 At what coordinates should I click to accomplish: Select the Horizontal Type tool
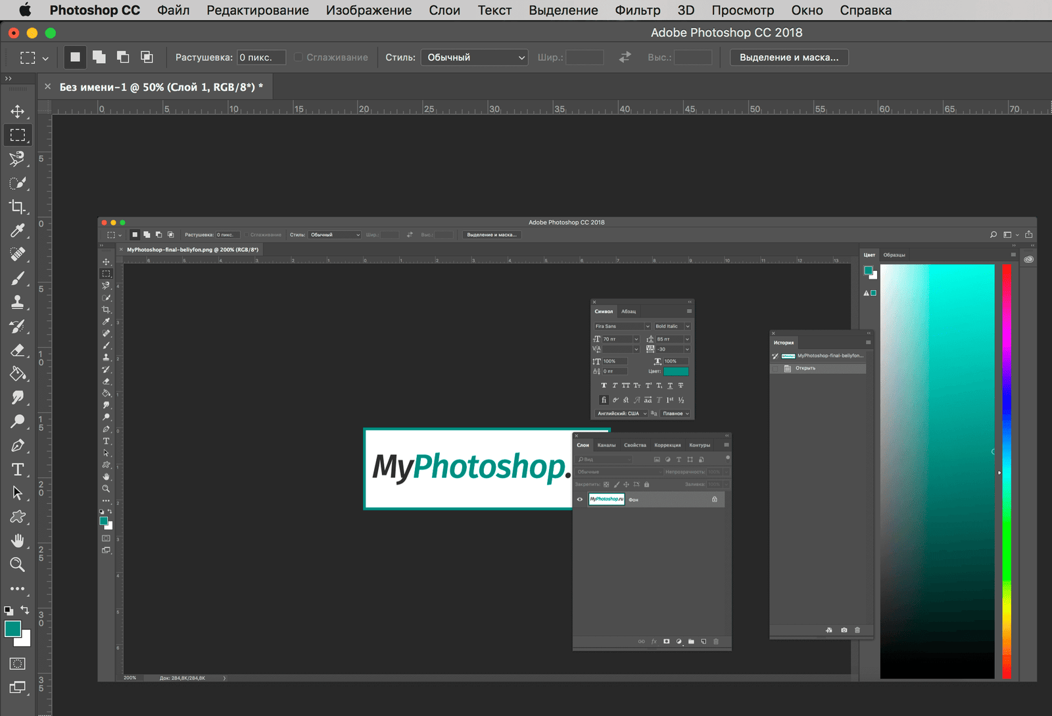[18, 469]
